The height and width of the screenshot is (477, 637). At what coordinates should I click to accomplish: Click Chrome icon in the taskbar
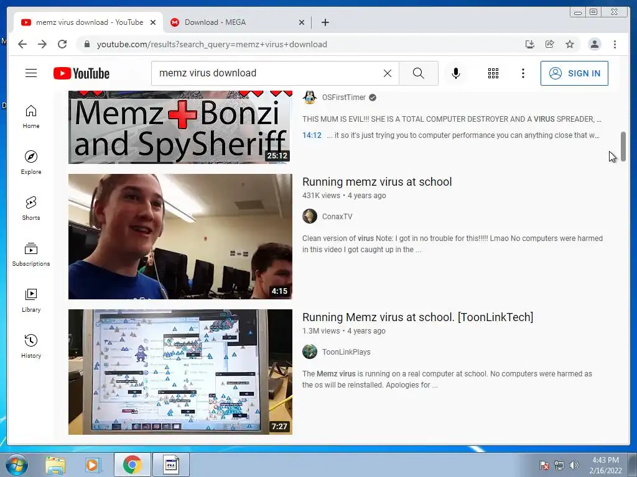(x=132, y=465)
